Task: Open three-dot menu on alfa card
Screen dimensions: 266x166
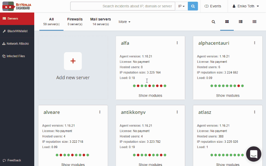Action: [177, 43]
